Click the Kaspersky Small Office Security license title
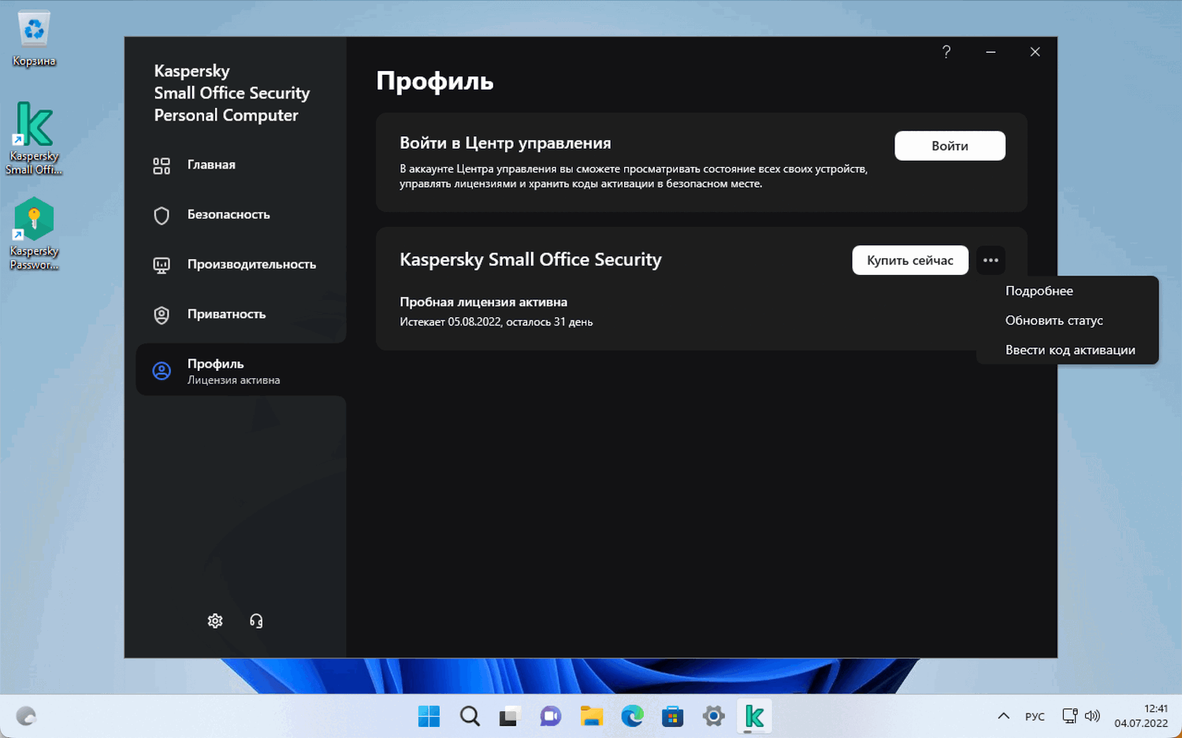Viewport: 1182px width, 738px height. pos(530,260)
